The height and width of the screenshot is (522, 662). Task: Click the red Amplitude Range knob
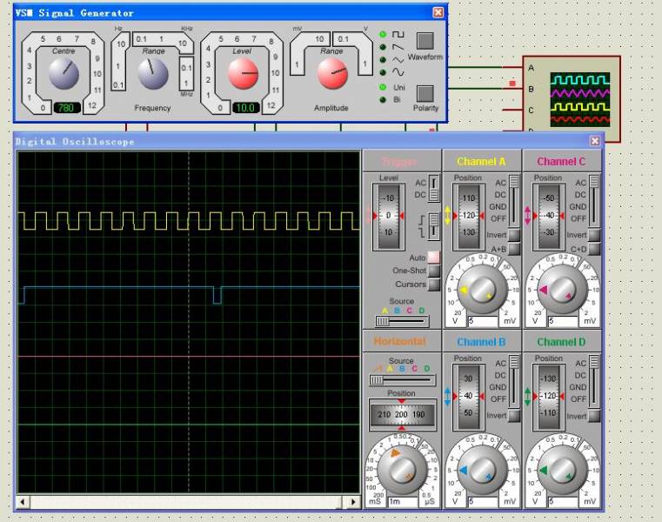coord(332,75)
